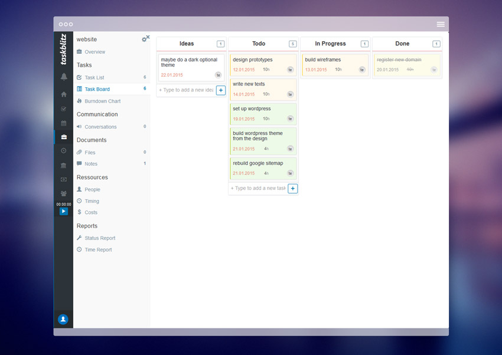This screenshot has width=502, height=355.
Task: Open the Conversations link
Action: click(x=100, y=127)
